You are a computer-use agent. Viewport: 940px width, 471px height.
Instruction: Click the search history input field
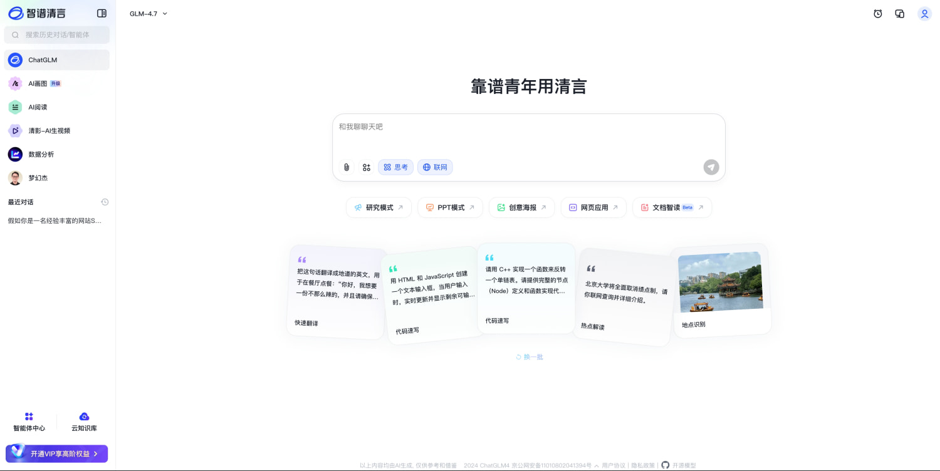point(57,34)
